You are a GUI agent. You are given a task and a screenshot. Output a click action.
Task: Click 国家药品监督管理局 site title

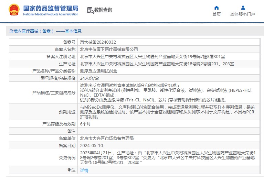pyautogui.click(x=51, y=8)
